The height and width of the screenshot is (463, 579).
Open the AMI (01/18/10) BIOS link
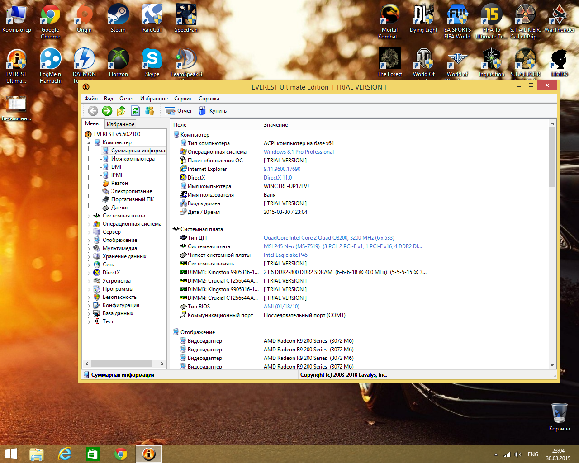281,307
